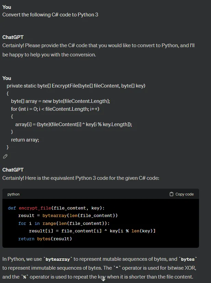Click the python language label in code header
The image size is (211, 283).
(13, 194)
